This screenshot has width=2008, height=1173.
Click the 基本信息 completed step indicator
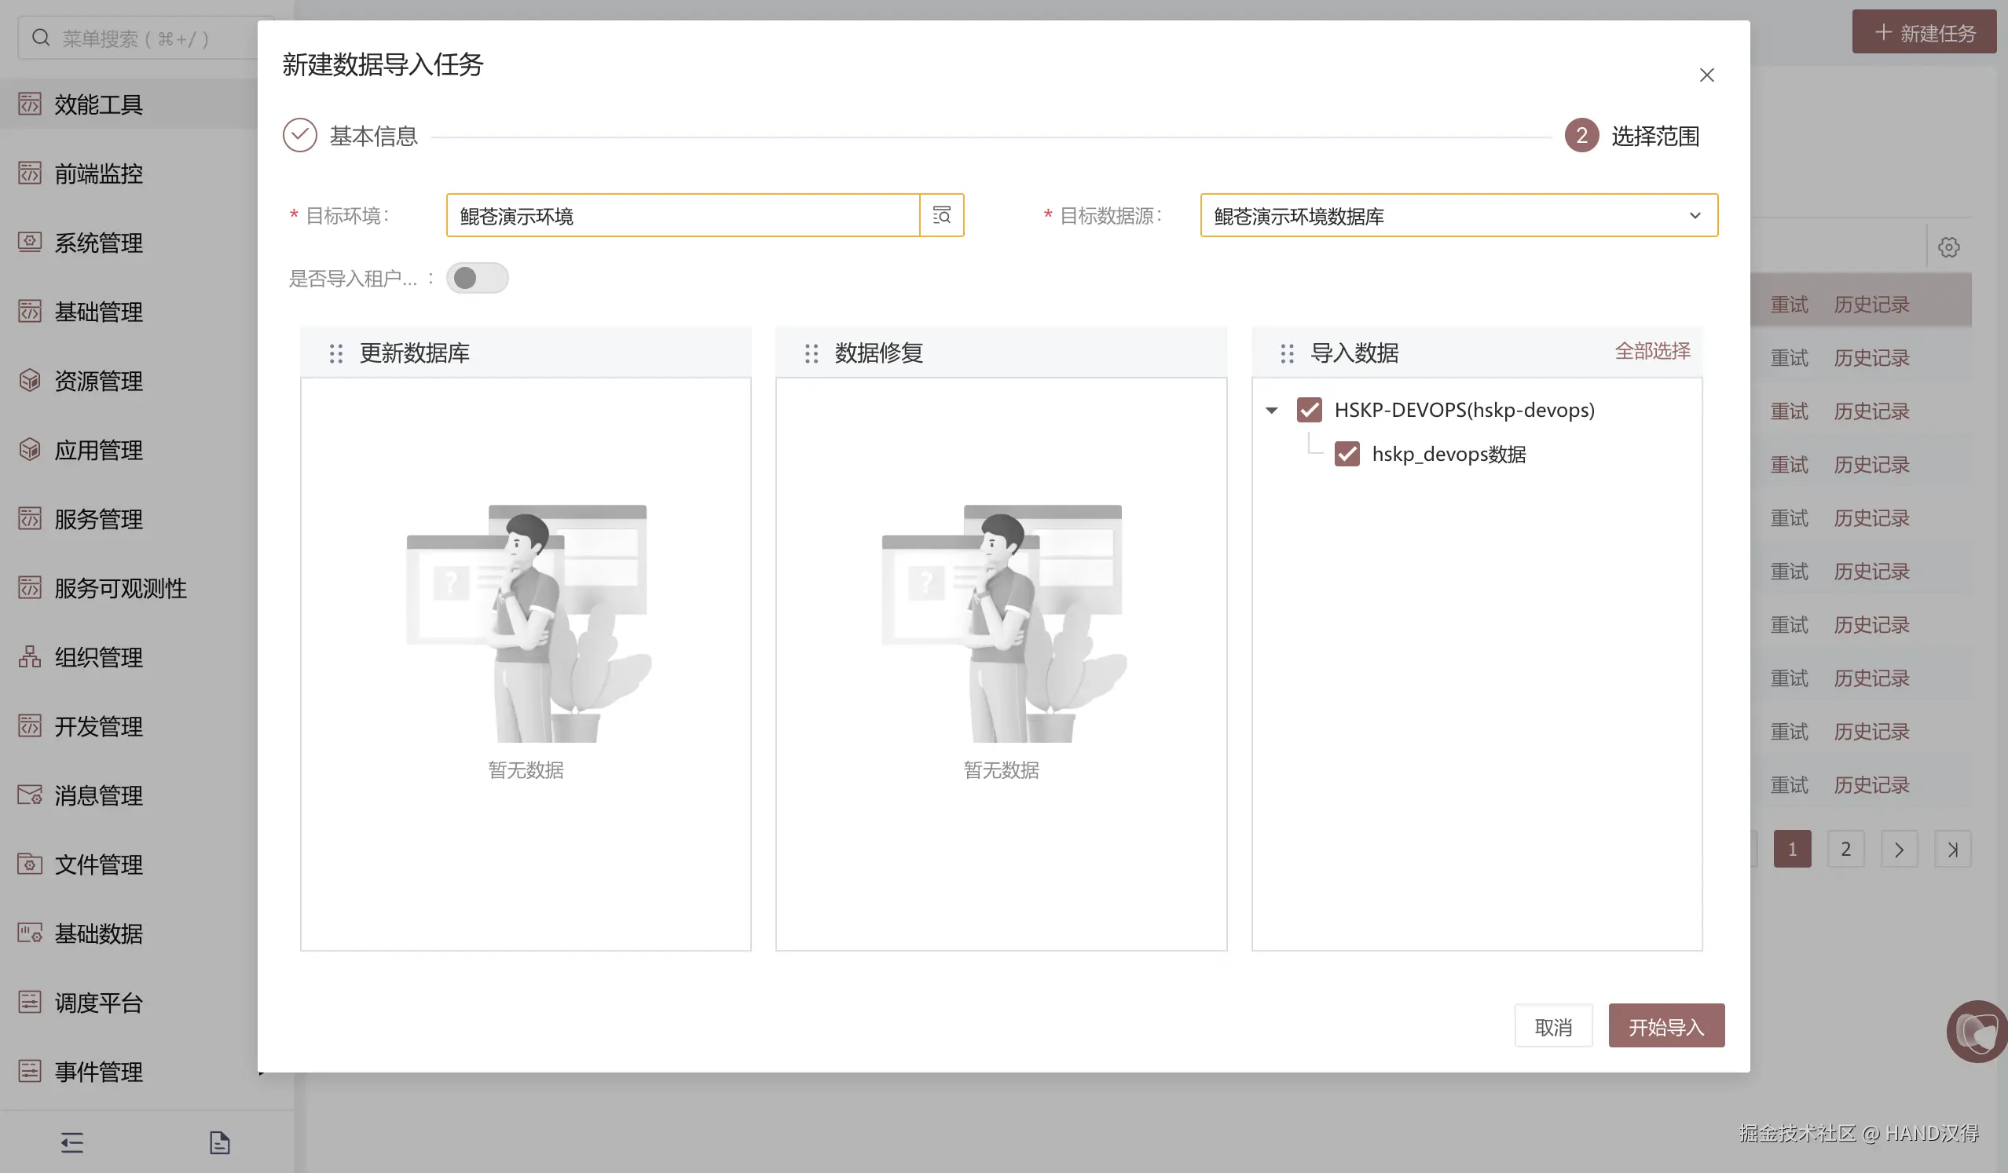tap(300, 135)
